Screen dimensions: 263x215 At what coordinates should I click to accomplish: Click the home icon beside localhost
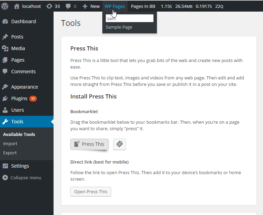[17, 6]
